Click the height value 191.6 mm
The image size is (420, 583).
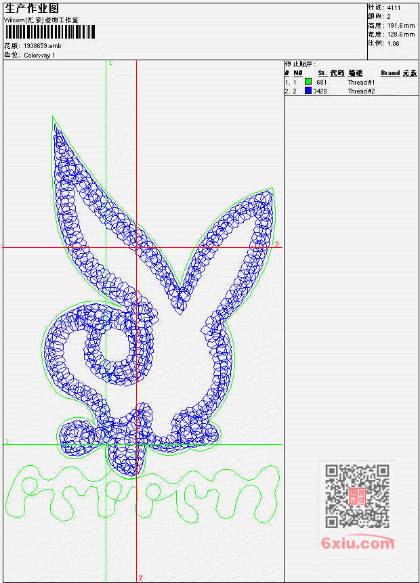coord(401,26)
